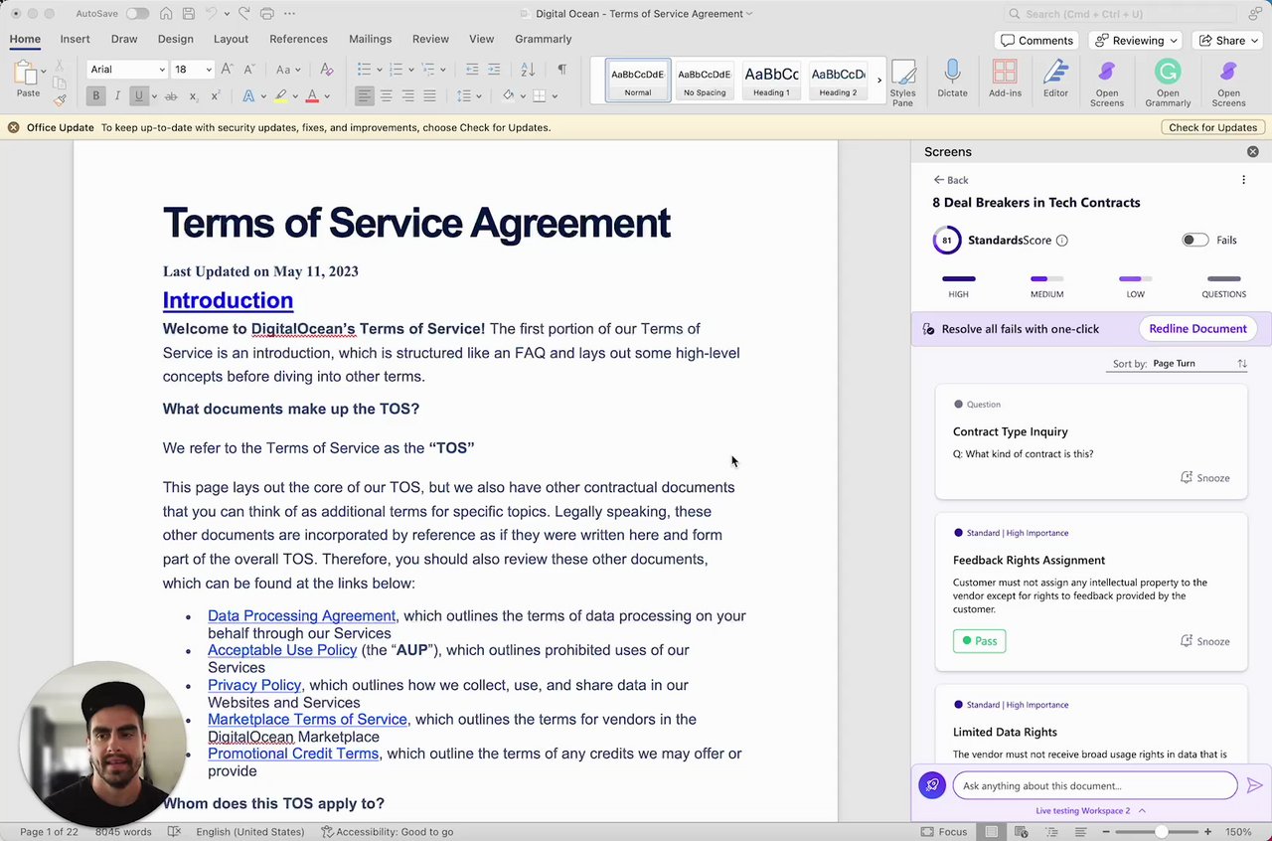
Task: Apply bold formatting
Action: tap(95, 96)
